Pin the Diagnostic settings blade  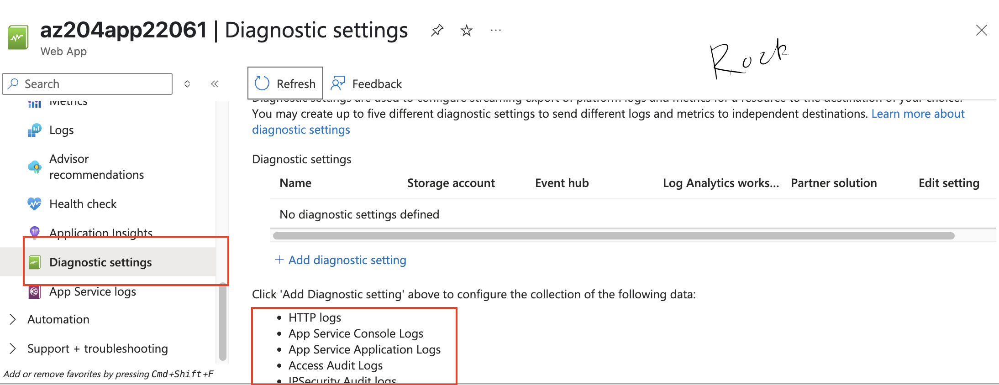click(x=437, y=31)
